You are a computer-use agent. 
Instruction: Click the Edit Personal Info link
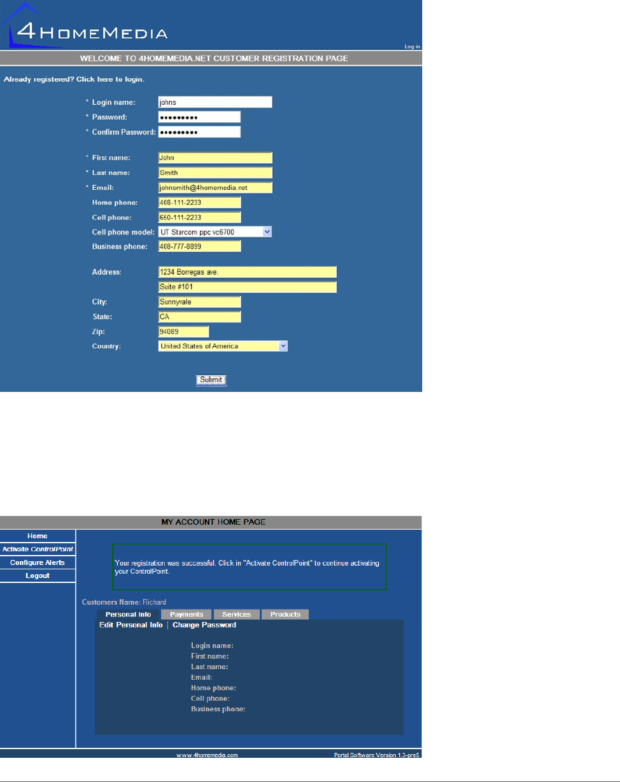pos(131,625)
